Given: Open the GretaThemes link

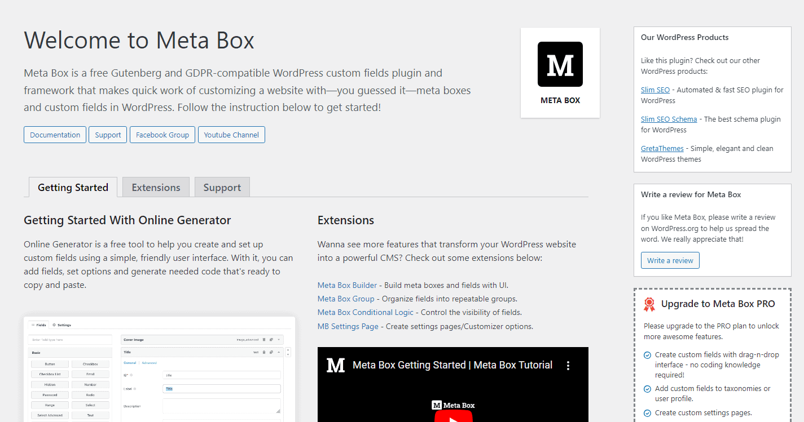Looking at the screenshot, I should tap(662, 148).
